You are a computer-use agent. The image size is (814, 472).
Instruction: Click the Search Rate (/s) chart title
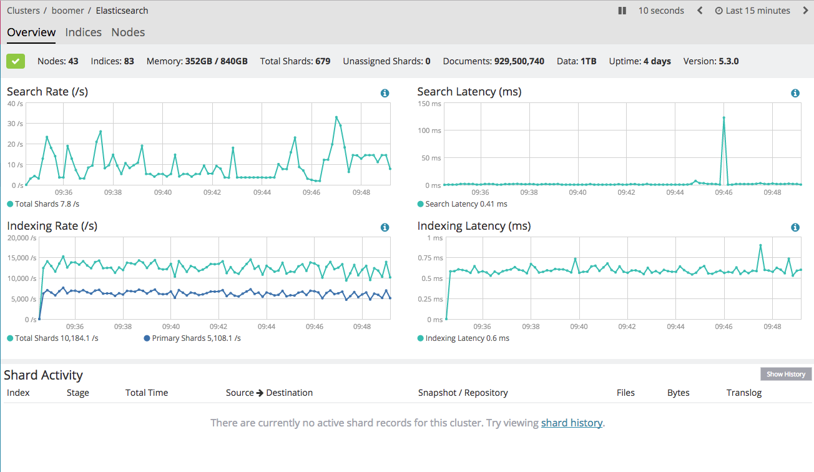(47, 92)
